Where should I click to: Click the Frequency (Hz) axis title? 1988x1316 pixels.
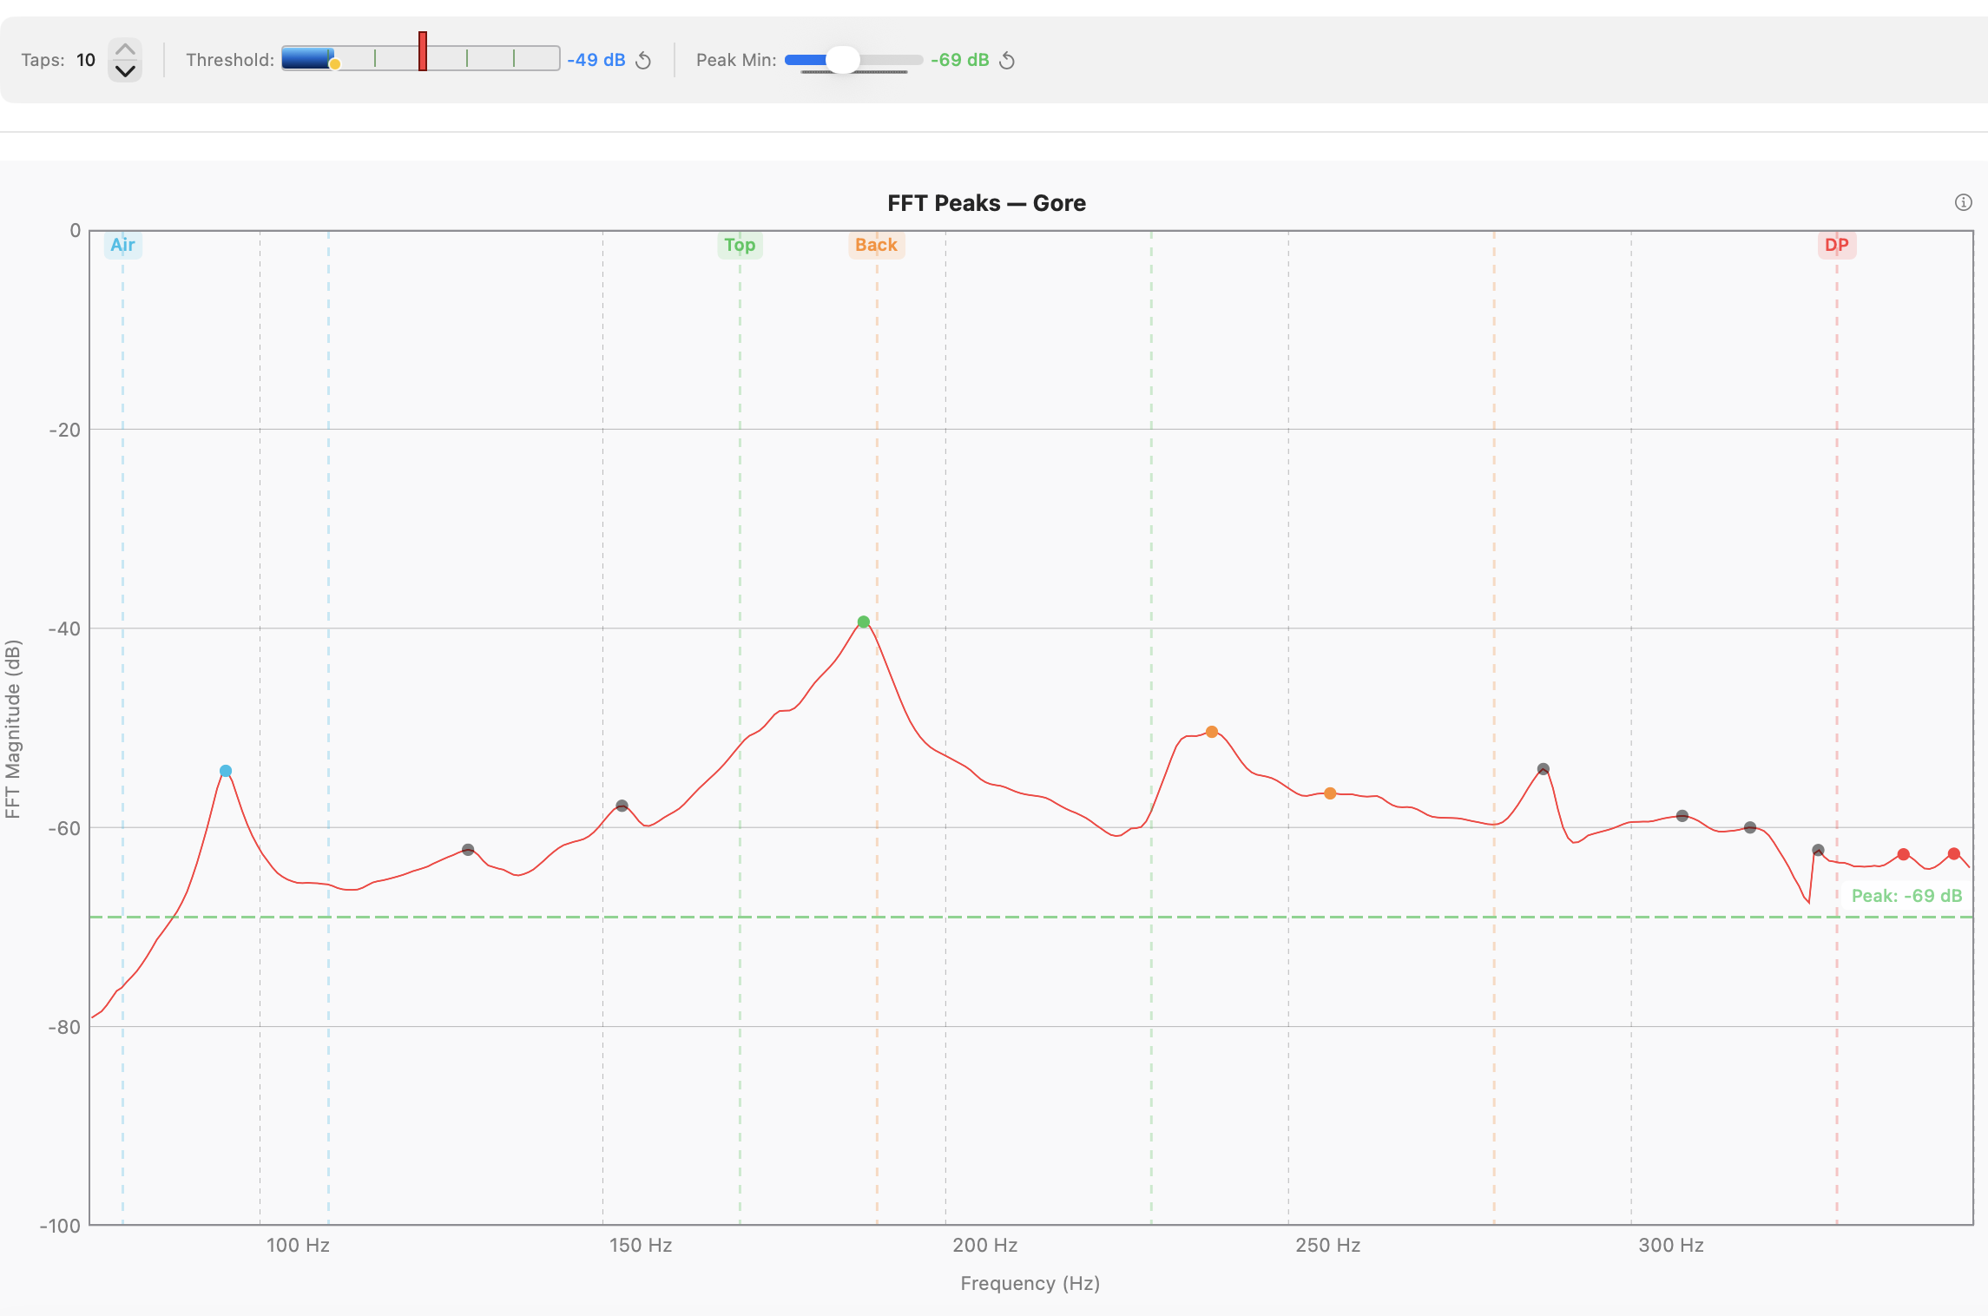(x=1030, y=1283)
